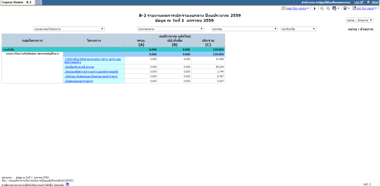The image size is (380, 186).
Task: Click the GFMIS source note in footer
Action: tap(38, 180)
